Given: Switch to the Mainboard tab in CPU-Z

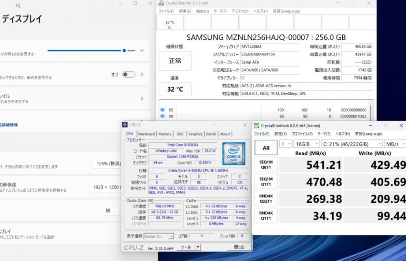Looking at the screenshot, I should coord(146,134).
